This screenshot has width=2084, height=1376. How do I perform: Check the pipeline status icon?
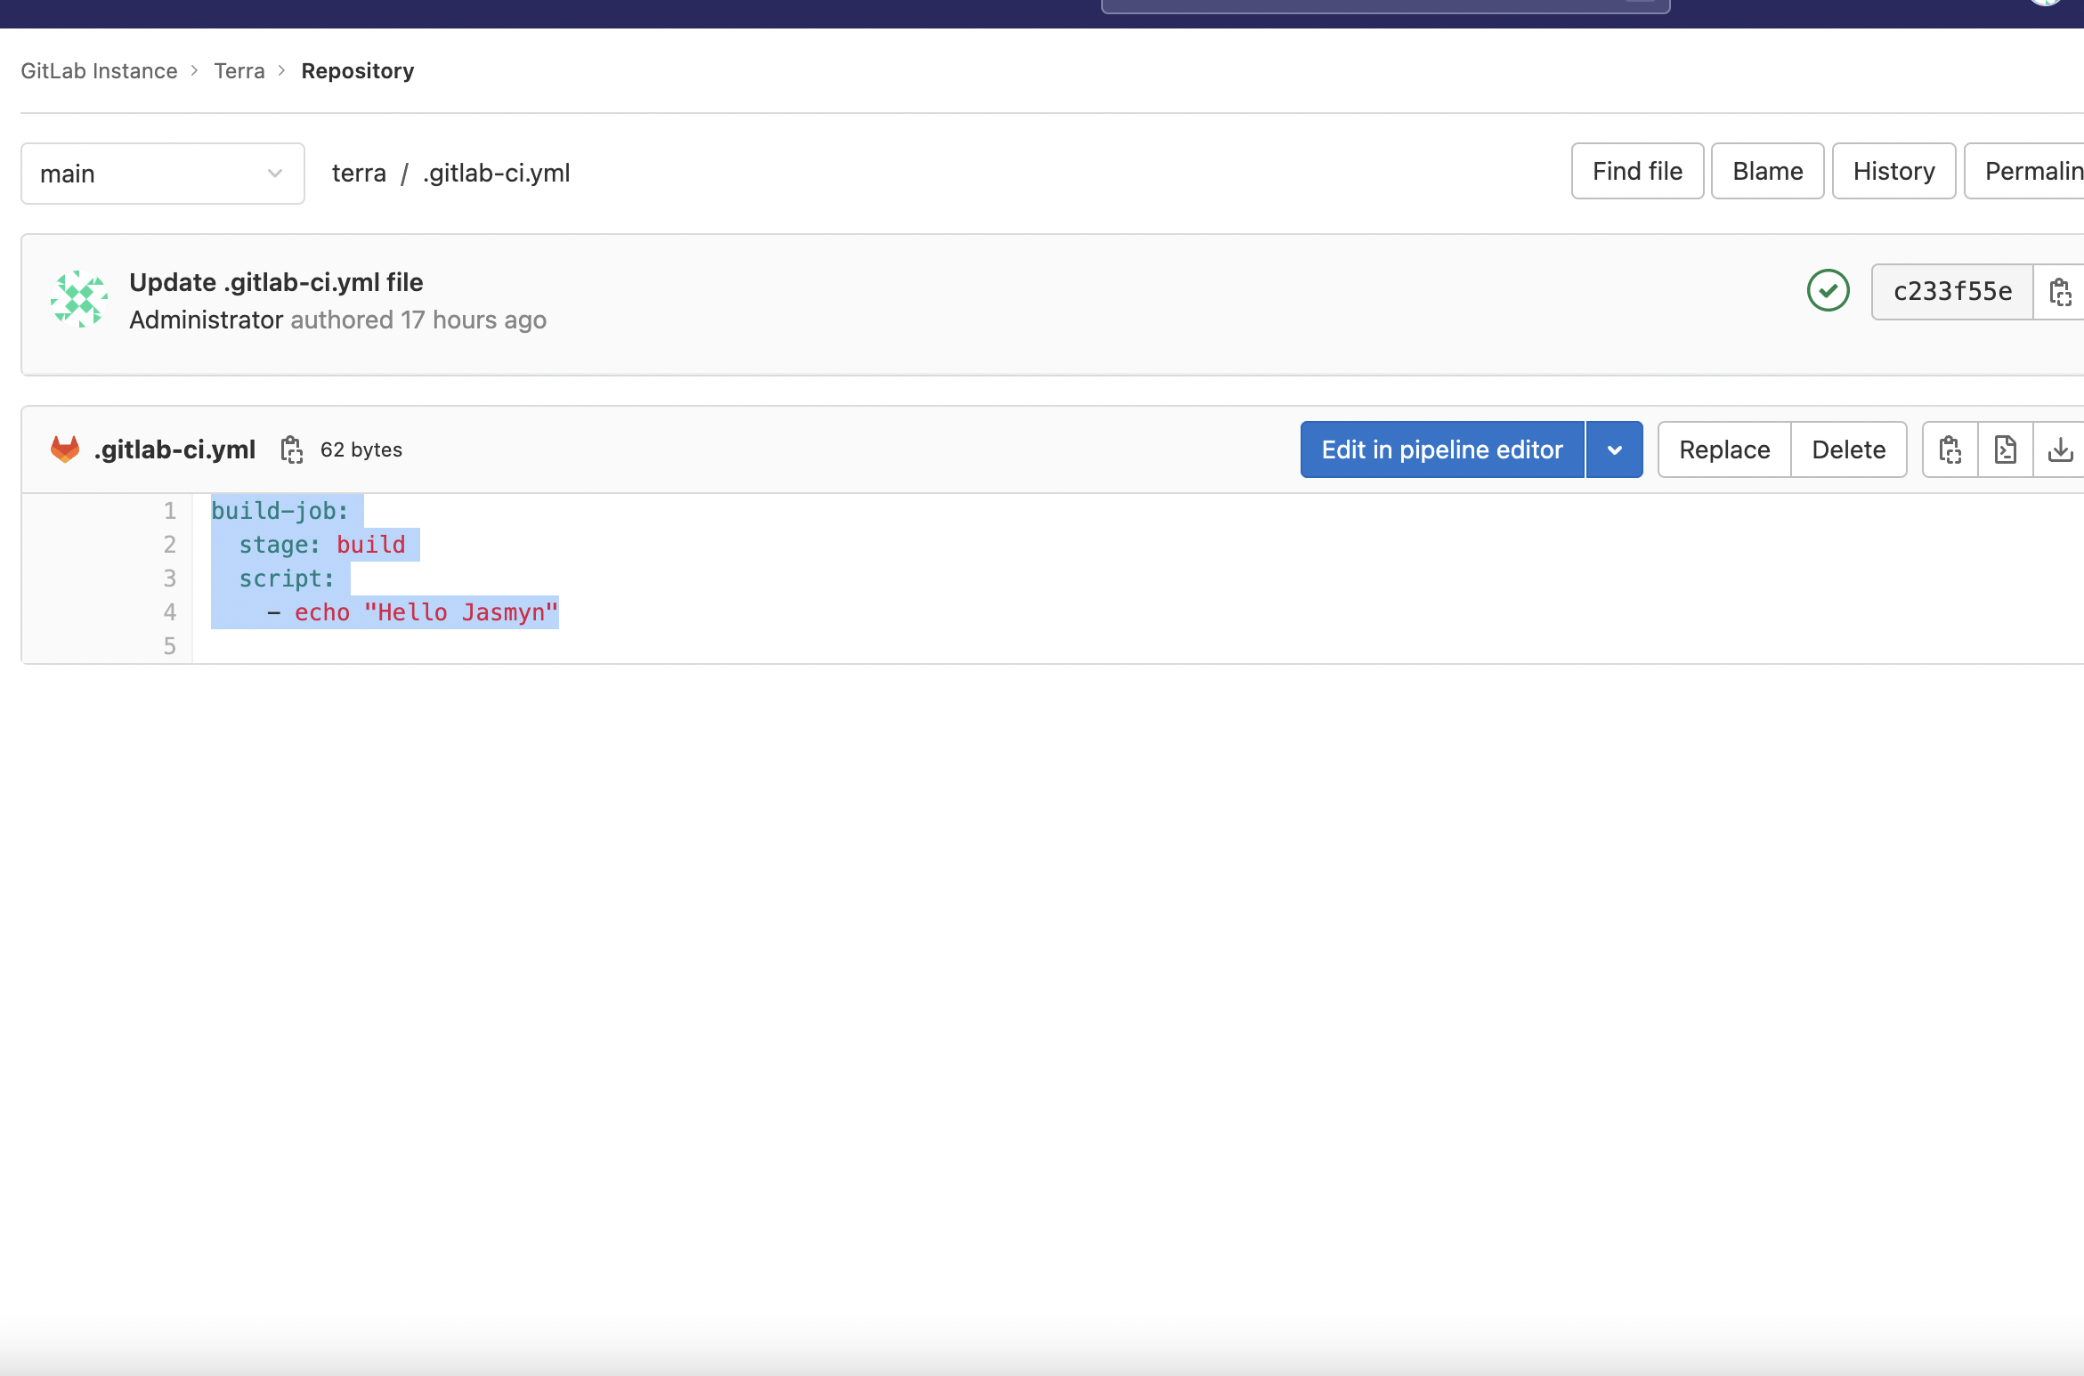pyautogui.click(x=1828, y=290)
